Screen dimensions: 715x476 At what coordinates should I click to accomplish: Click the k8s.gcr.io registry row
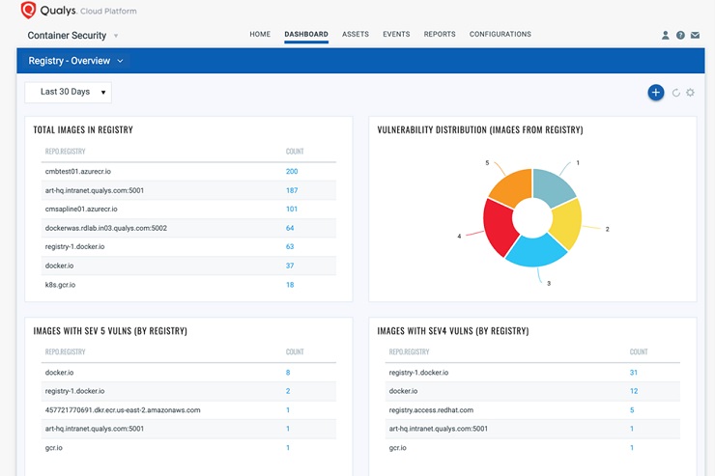[x=60, y=285]
